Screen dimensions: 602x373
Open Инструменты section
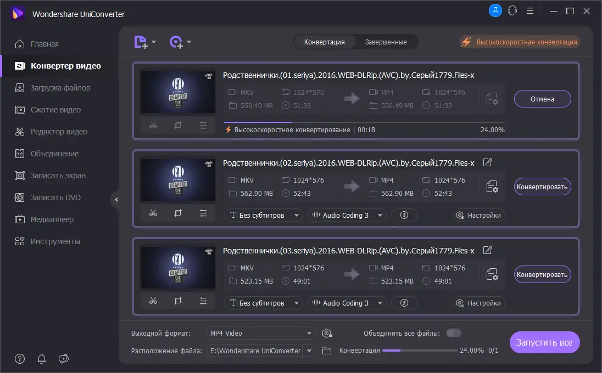point(47,241)
